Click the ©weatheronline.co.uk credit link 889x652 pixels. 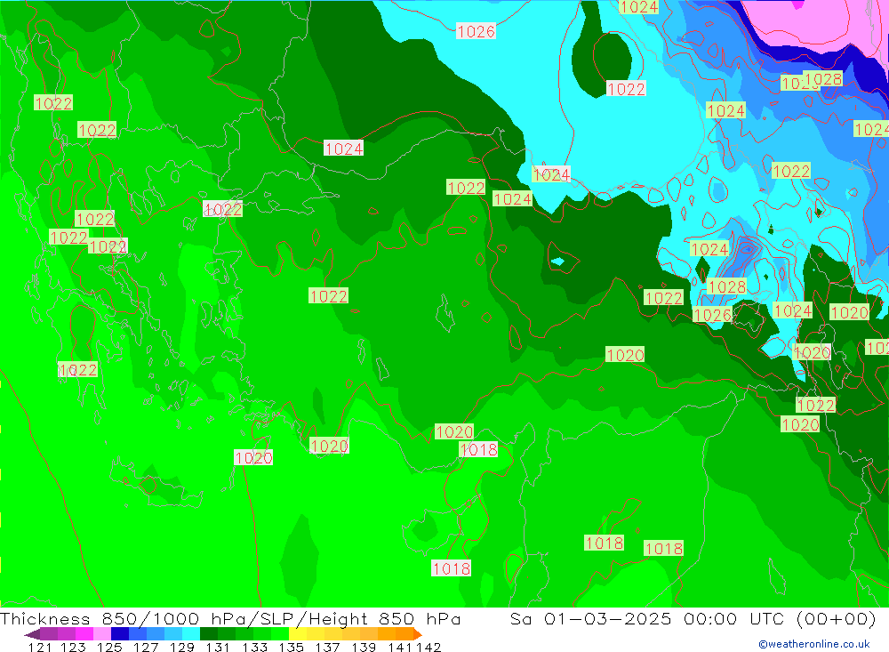click(x=814, y=644)
